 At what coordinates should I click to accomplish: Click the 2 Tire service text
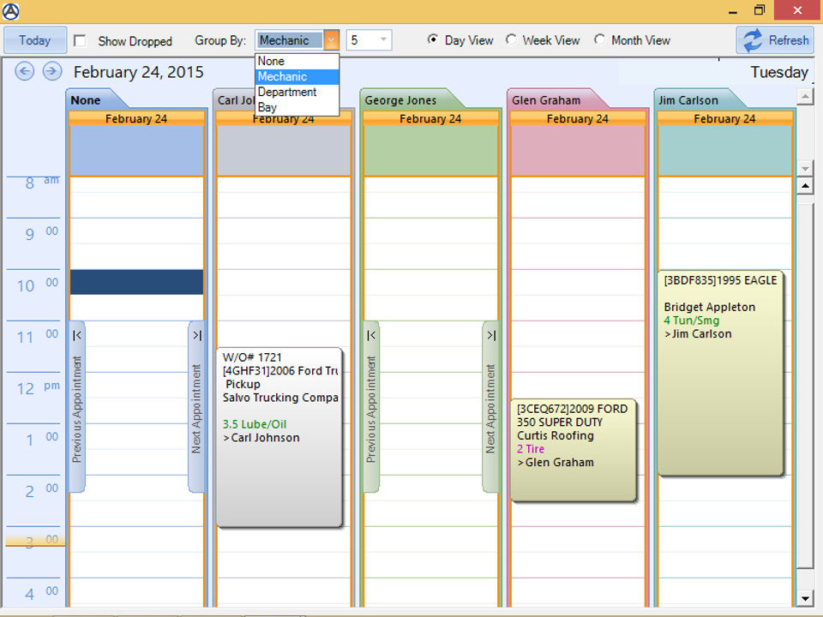pos(530,449)
